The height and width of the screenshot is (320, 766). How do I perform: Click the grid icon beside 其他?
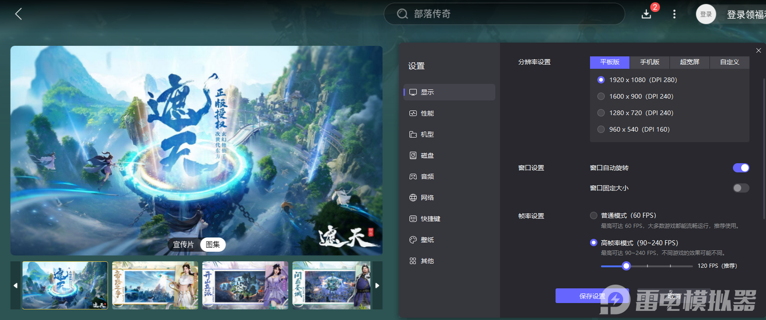click(413, 261)
